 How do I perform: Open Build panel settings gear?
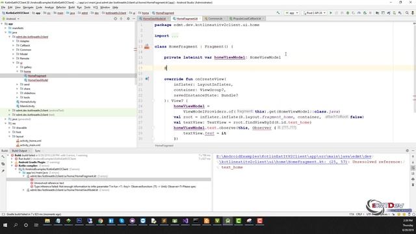click(x=408, y=150)
